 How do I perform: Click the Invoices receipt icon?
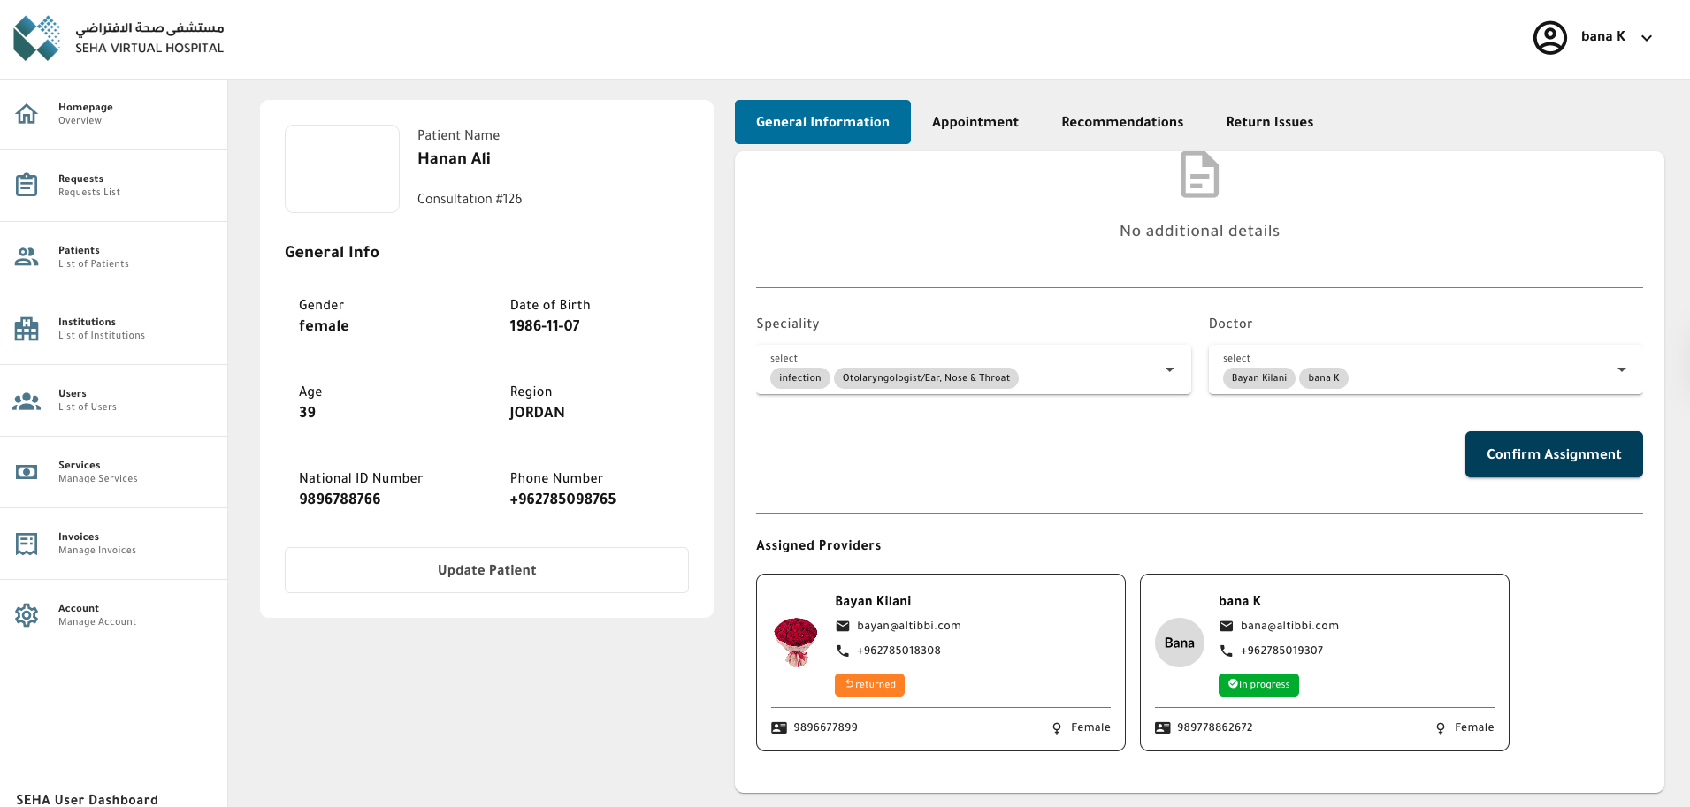point(27,544)
